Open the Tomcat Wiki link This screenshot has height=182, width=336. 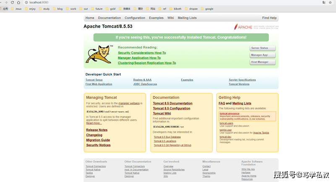point(162,113)
